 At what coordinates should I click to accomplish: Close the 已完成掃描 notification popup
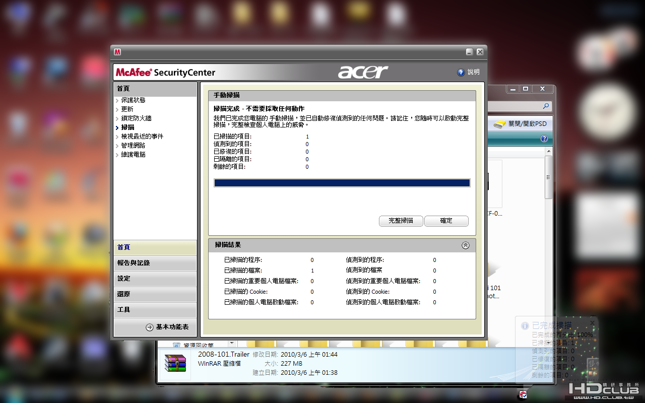coord(592,323)
